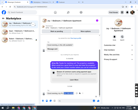Attach a file with photo icon

[47, 101]
